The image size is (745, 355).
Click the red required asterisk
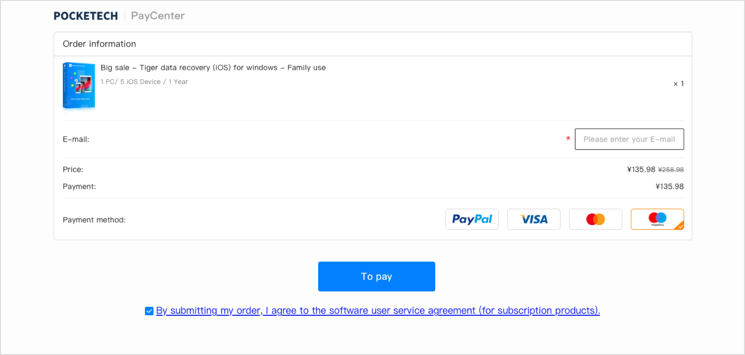pos(568,139)
